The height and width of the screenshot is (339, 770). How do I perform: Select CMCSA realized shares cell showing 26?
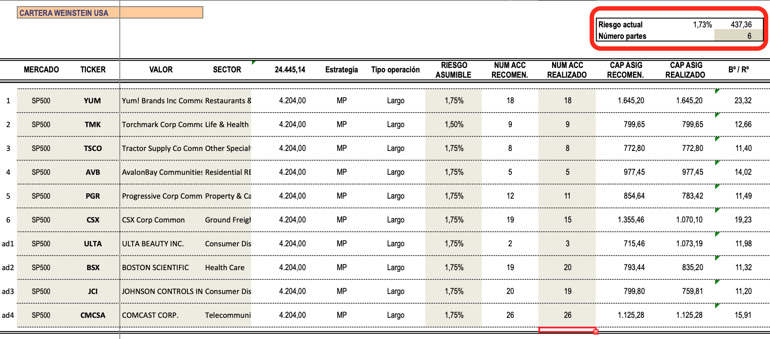pos(567,315)
